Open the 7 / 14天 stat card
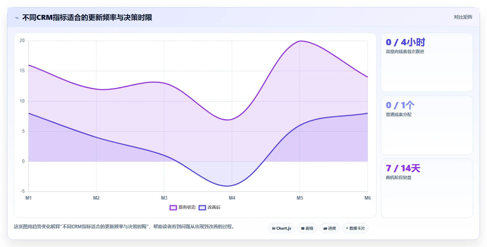Screen dimensions: 487x247 (427, 188)
